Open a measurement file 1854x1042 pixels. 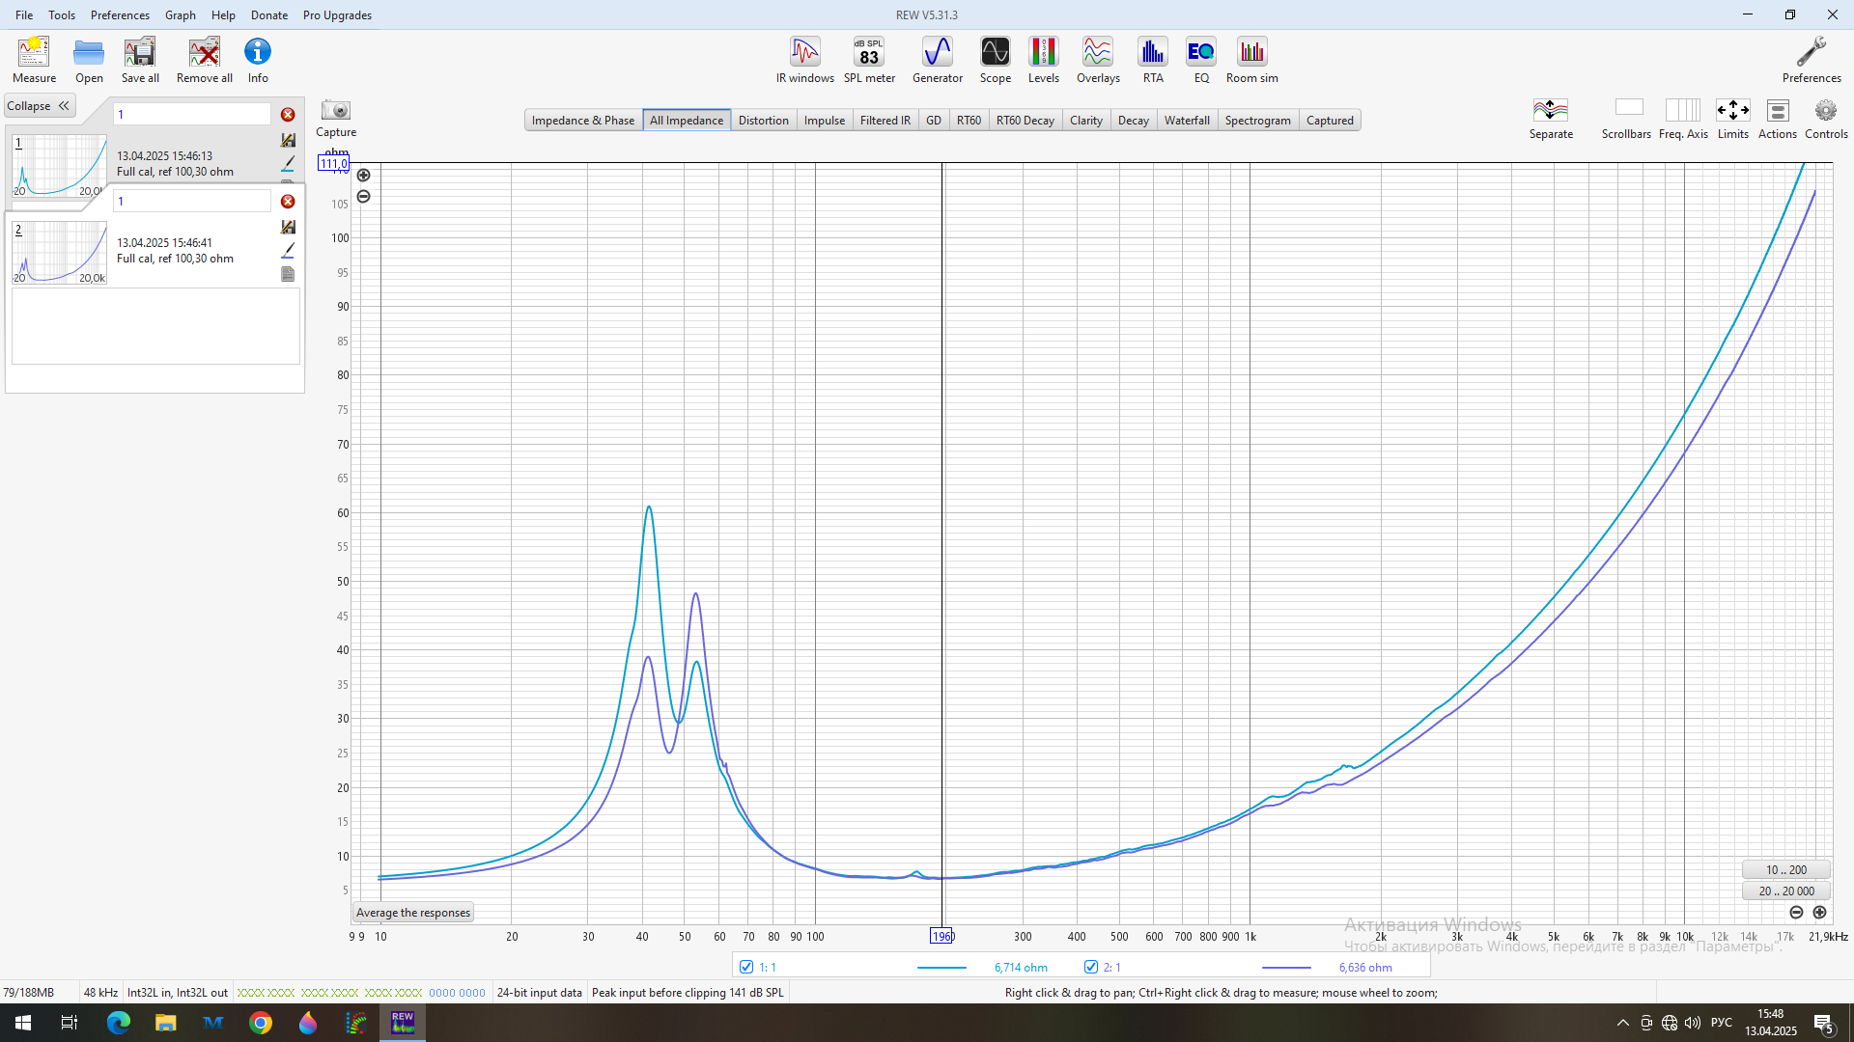coord(89,60)
